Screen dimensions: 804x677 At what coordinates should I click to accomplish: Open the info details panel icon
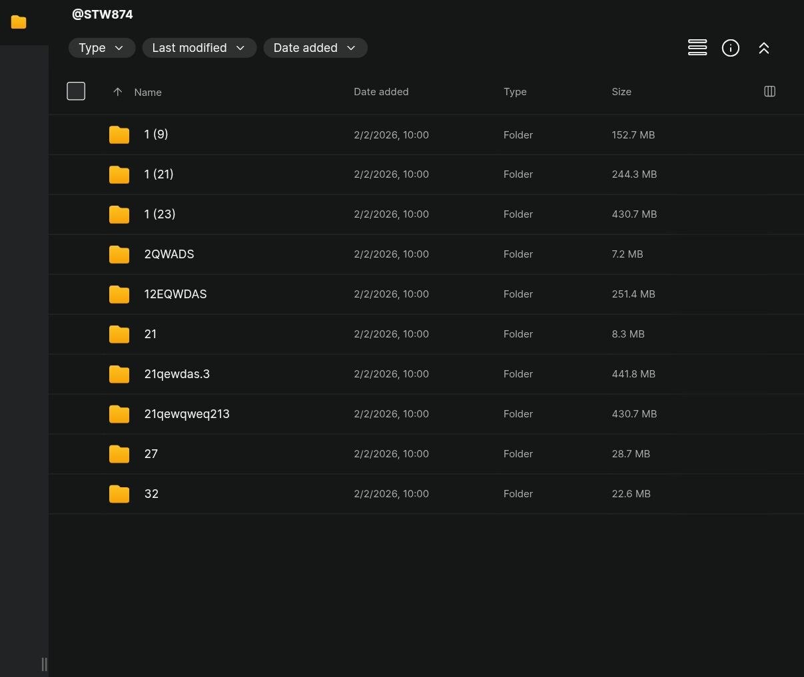[x=731, y=48]
